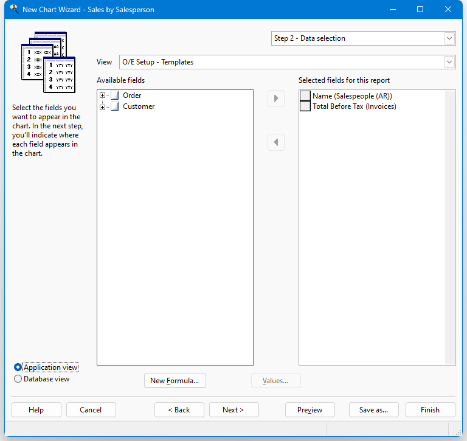Select Name (Salespeople (AR)) in selected fields
The height and width of the screenshot is (441, 467).
(x=352, y=96)
